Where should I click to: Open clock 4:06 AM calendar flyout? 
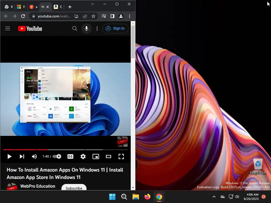pos(251,197)
